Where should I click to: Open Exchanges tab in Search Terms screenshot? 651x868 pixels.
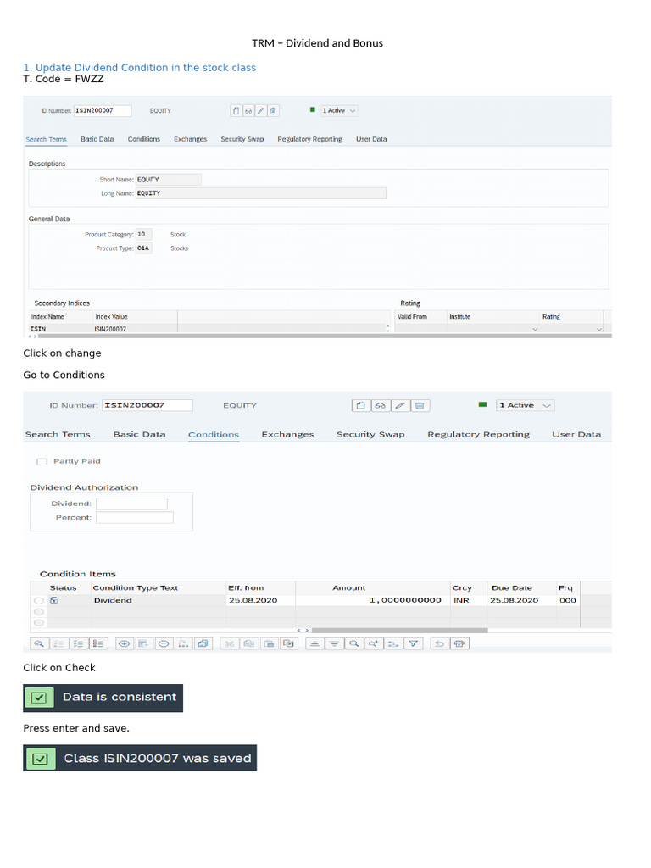point(191,140)
